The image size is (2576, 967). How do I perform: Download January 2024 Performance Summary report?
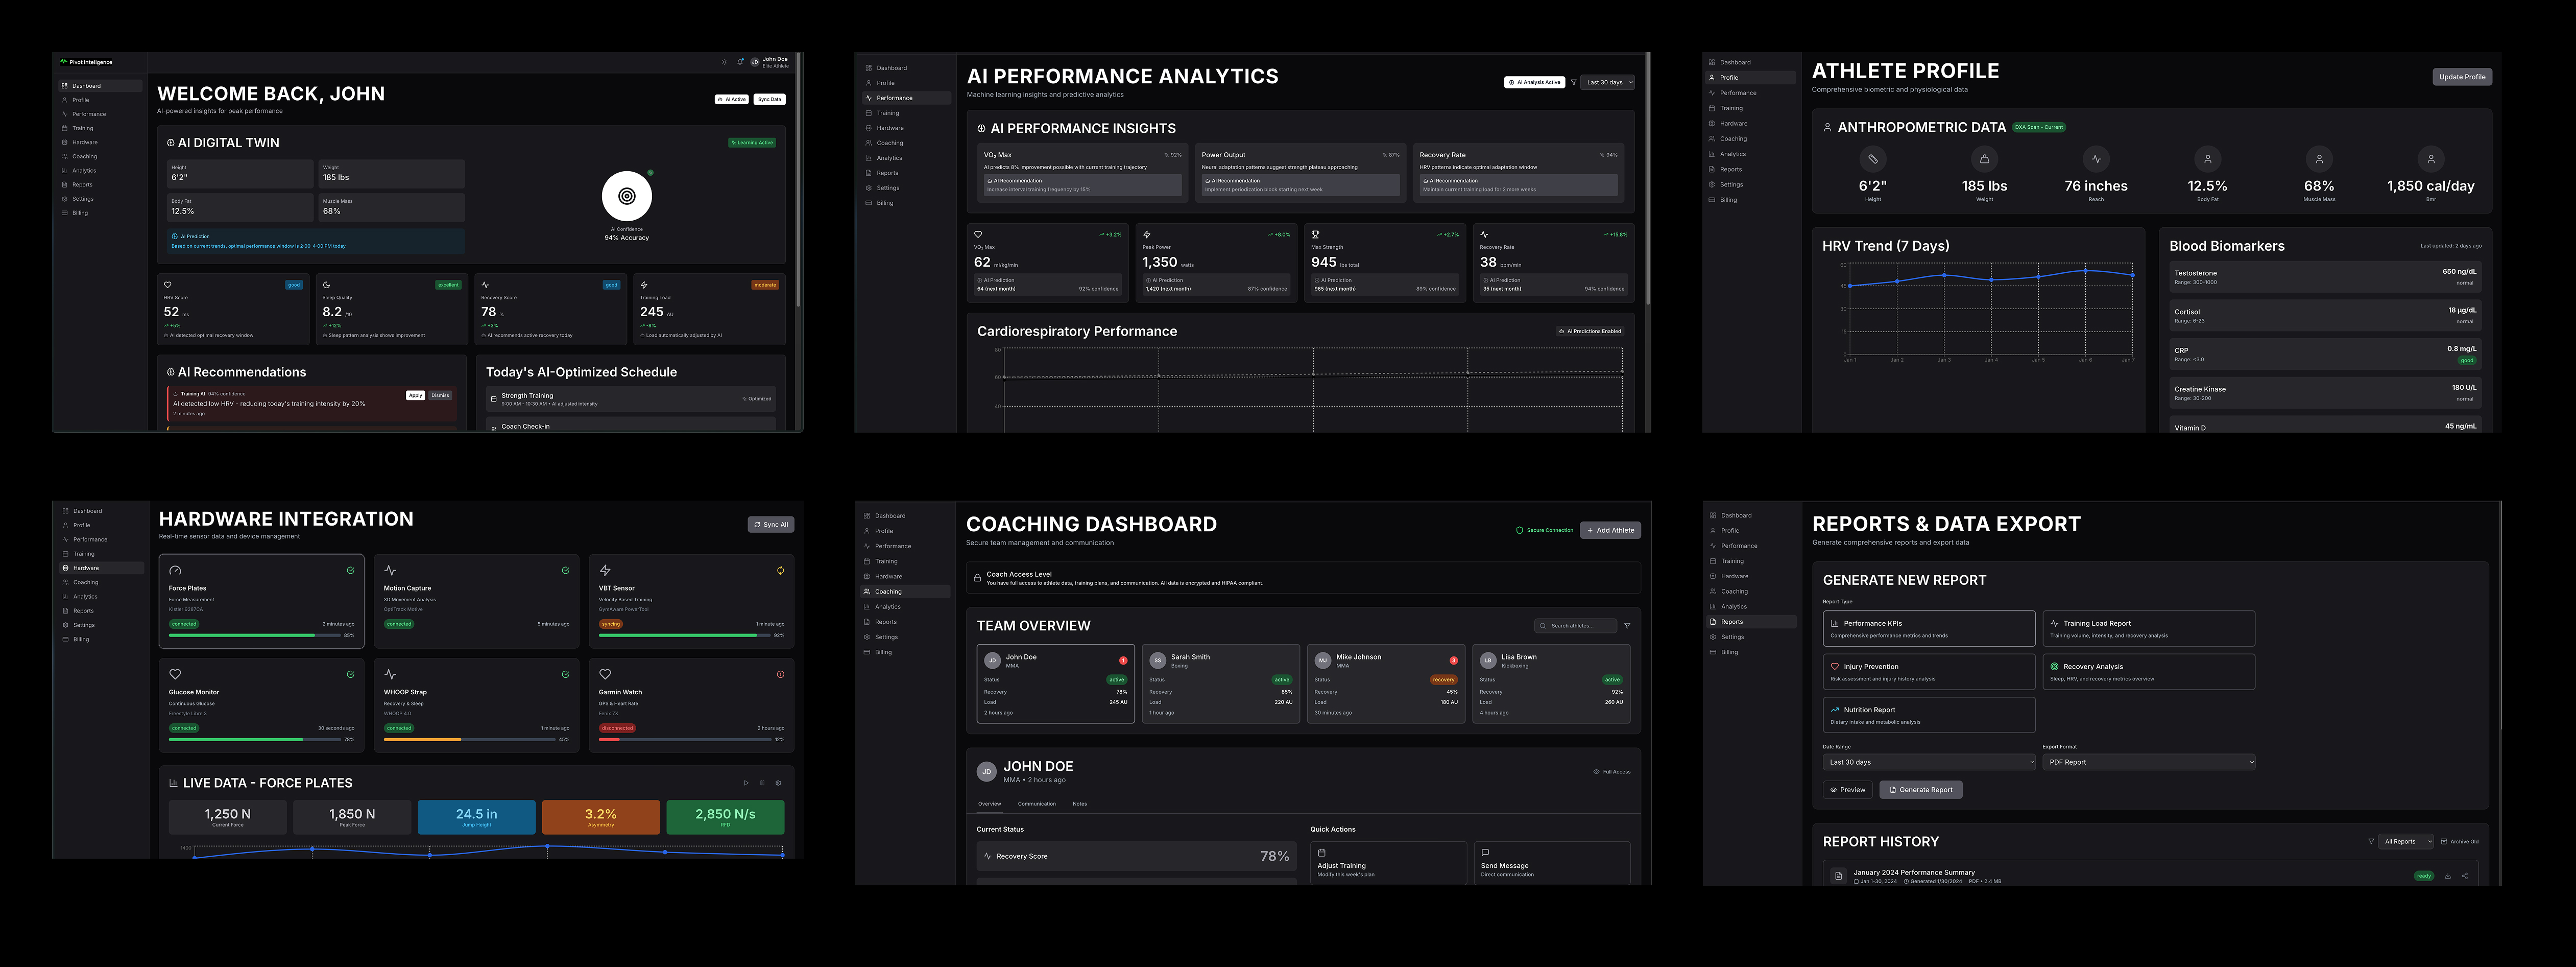tap(2447, 876)
